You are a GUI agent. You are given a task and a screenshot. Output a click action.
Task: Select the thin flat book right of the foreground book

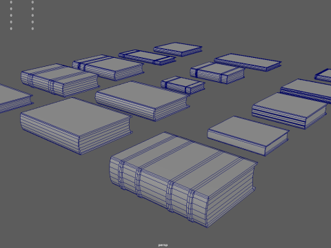[248, 136]
